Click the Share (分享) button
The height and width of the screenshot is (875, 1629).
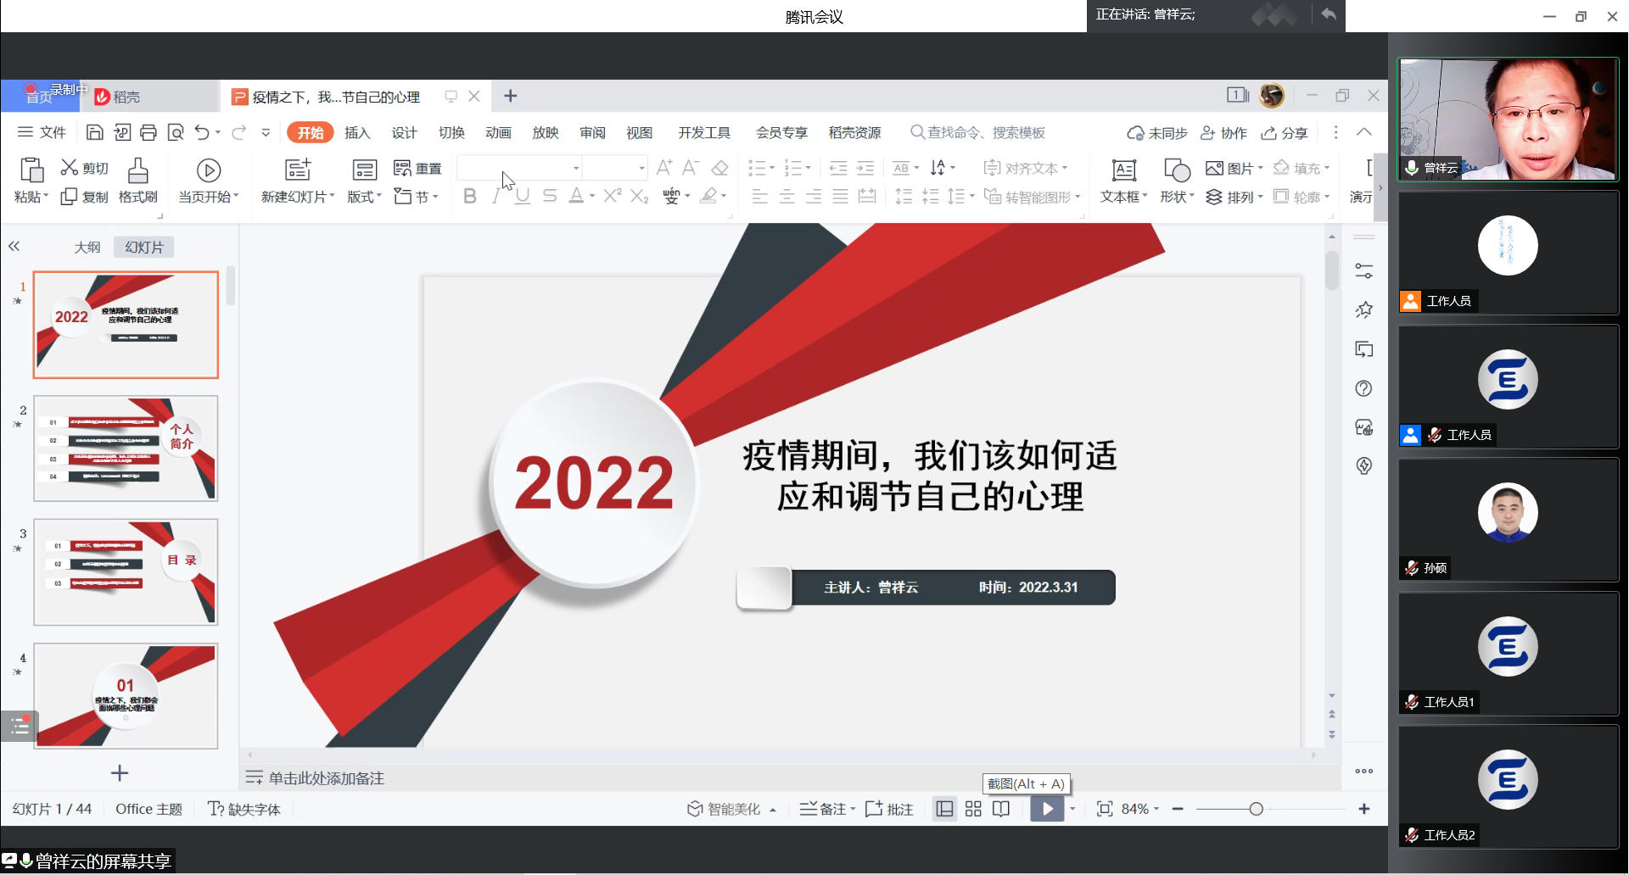pos(1285,132)
